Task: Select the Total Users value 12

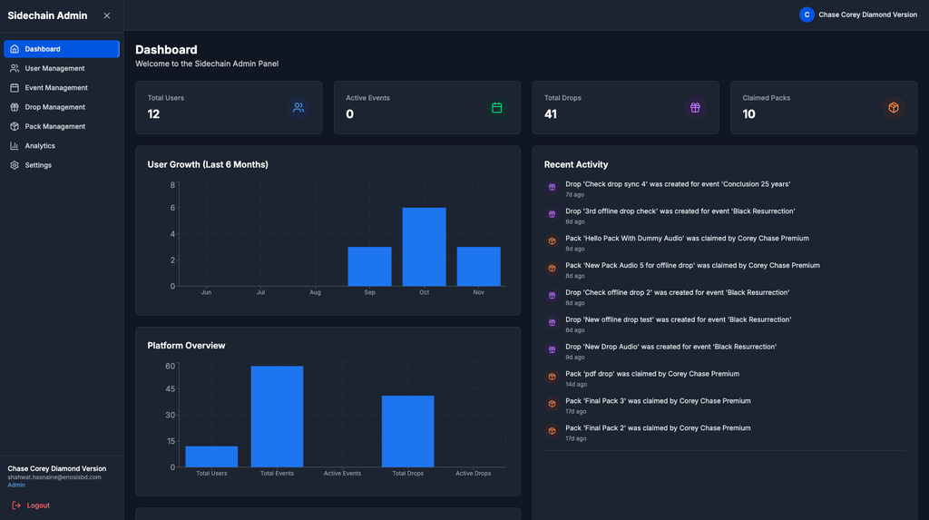Action: coord(153,113)
